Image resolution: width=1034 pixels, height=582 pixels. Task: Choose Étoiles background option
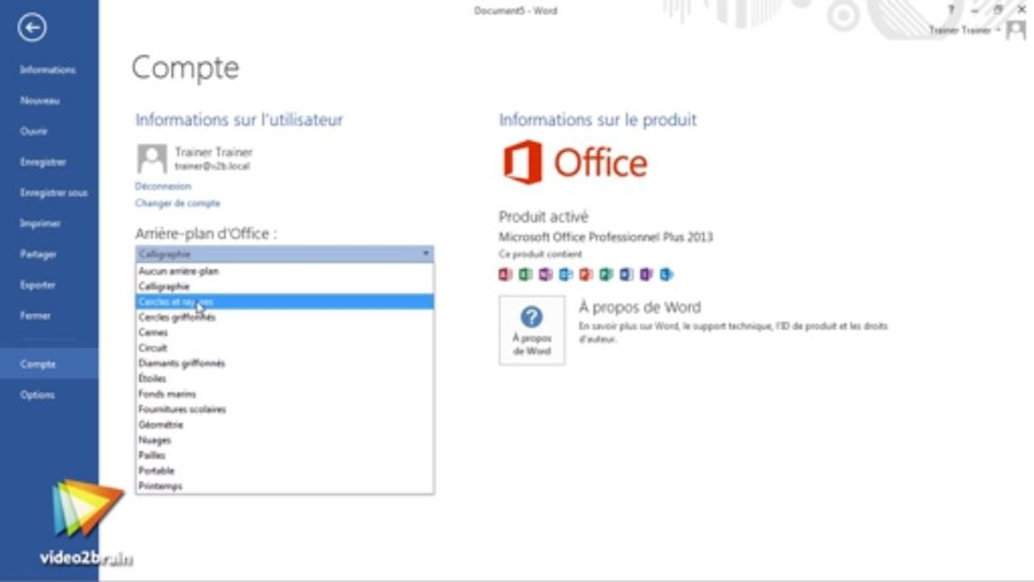(285, 378)
